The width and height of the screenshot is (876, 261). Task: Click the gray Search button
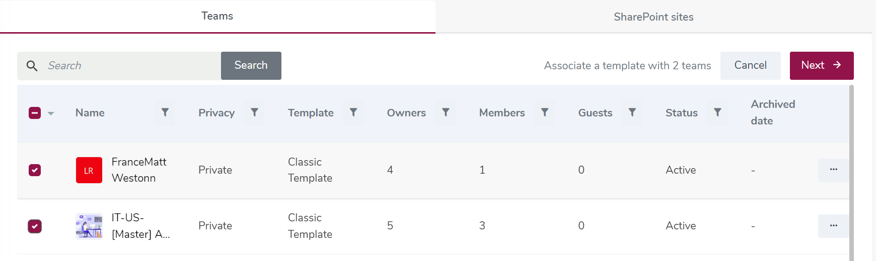point(251,65)
